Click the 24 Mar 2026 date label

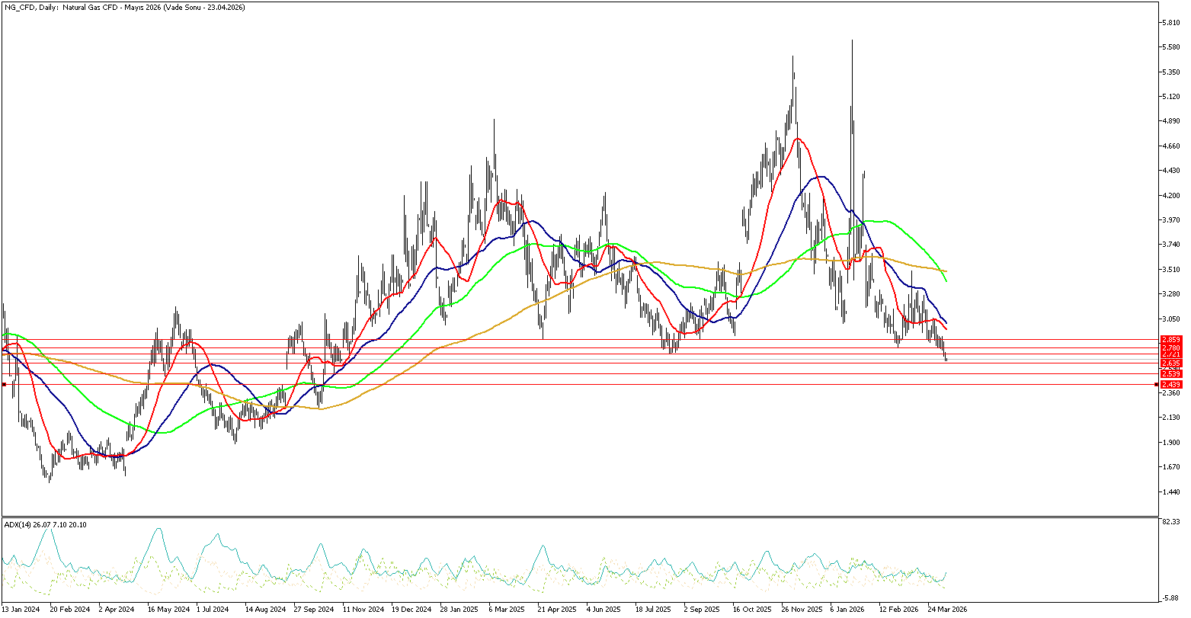[x=947, y=610]
